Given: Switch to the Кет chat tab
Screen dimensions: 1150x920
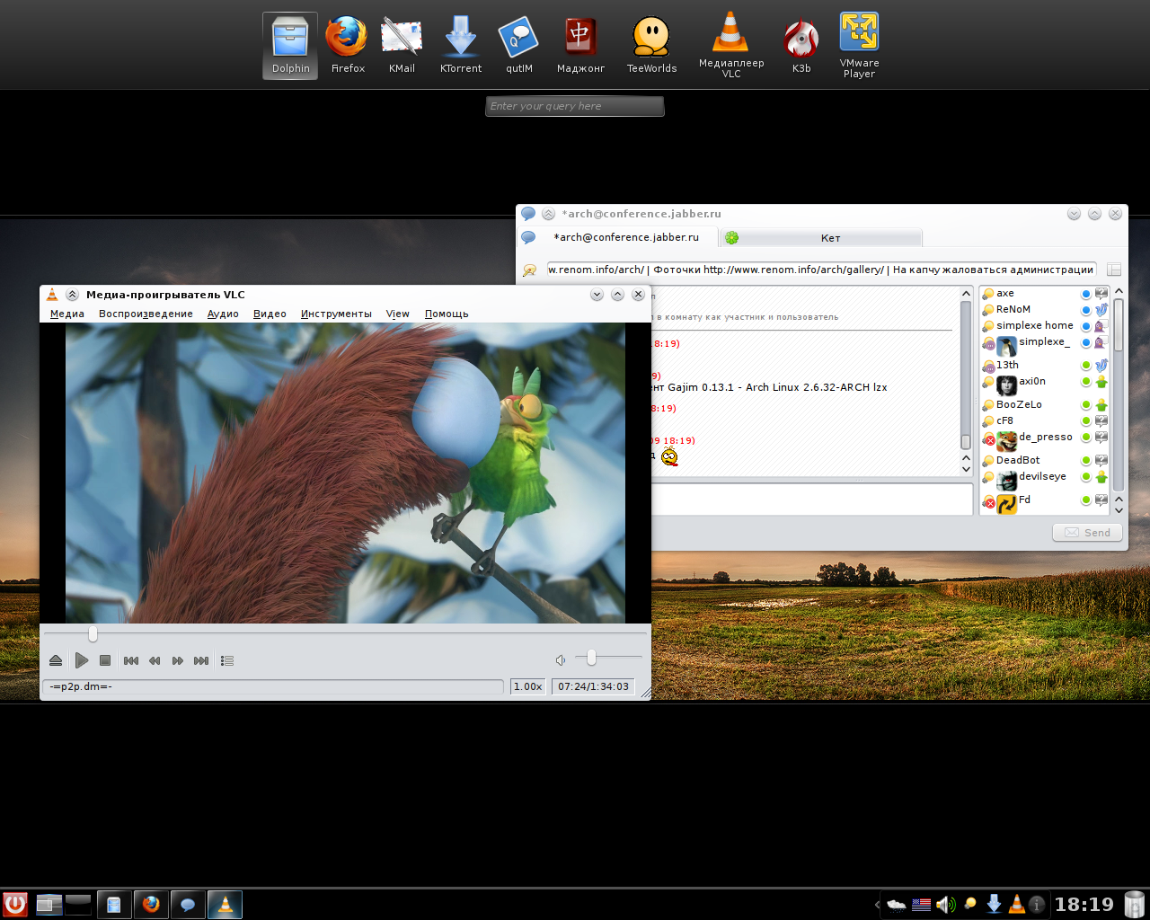Looking at the screenshot, I should click(821, 237).
